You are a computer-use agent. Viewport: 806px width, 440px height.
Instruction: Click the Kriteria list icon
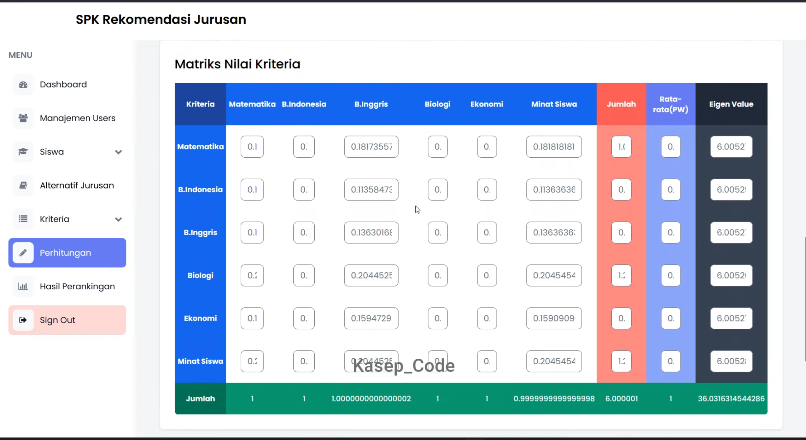pos(23,219)
